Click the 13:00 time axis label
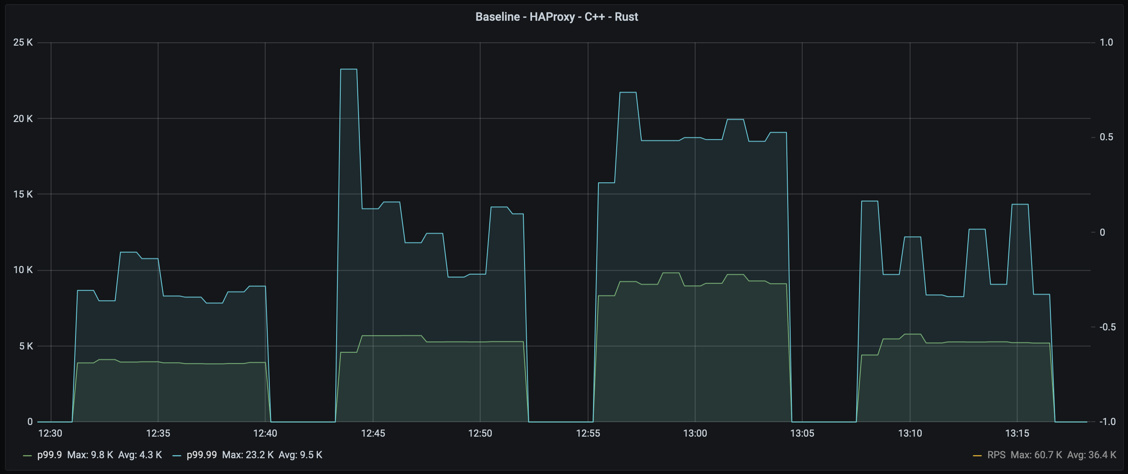Screen dimensions: 1128x474 (x=695, y=433)
